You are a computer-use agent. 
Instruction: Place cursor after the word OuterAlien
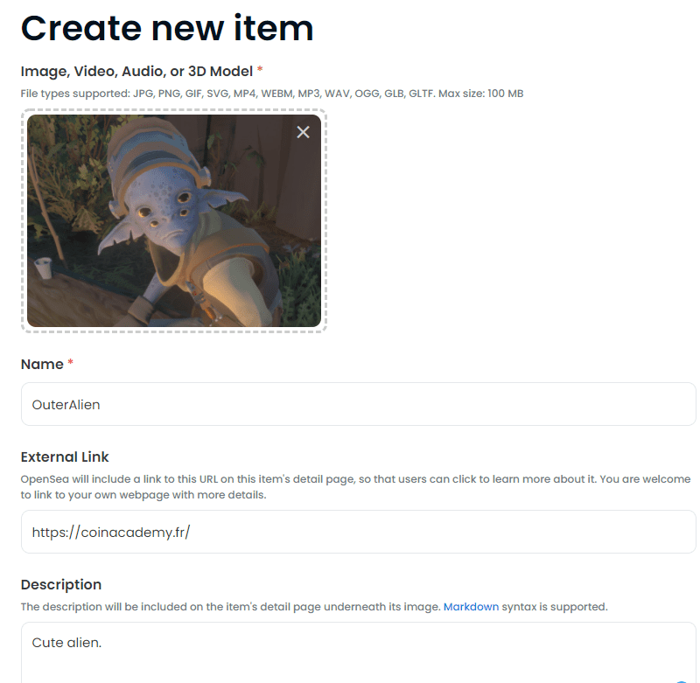pos(101,405)
